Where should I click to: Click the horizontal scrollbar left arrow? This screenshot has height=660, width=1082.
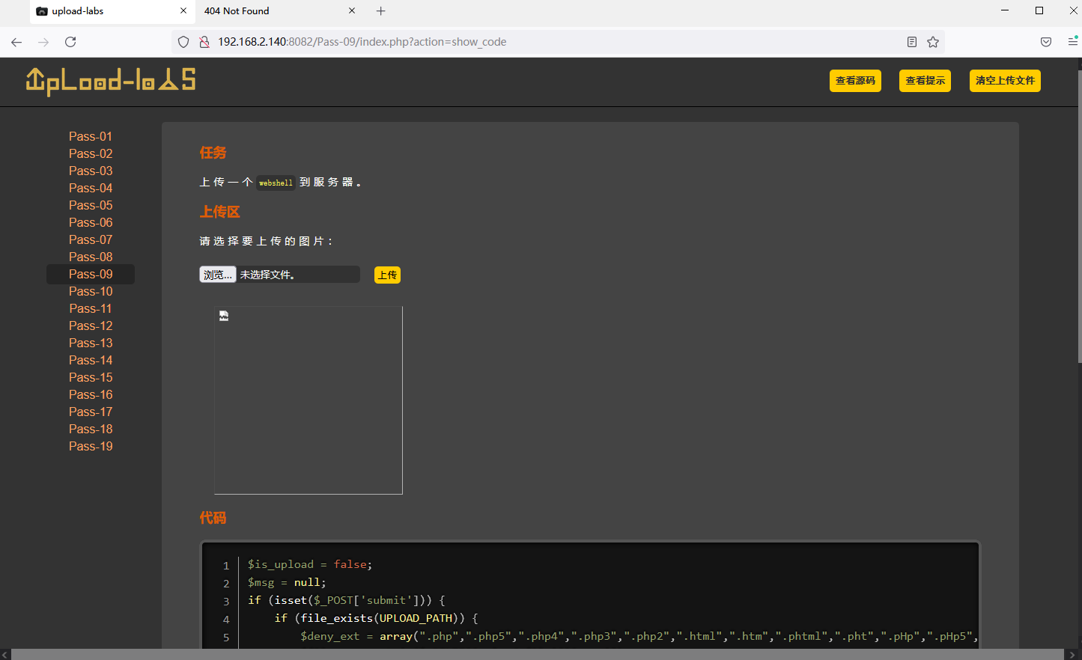point(5,655)
